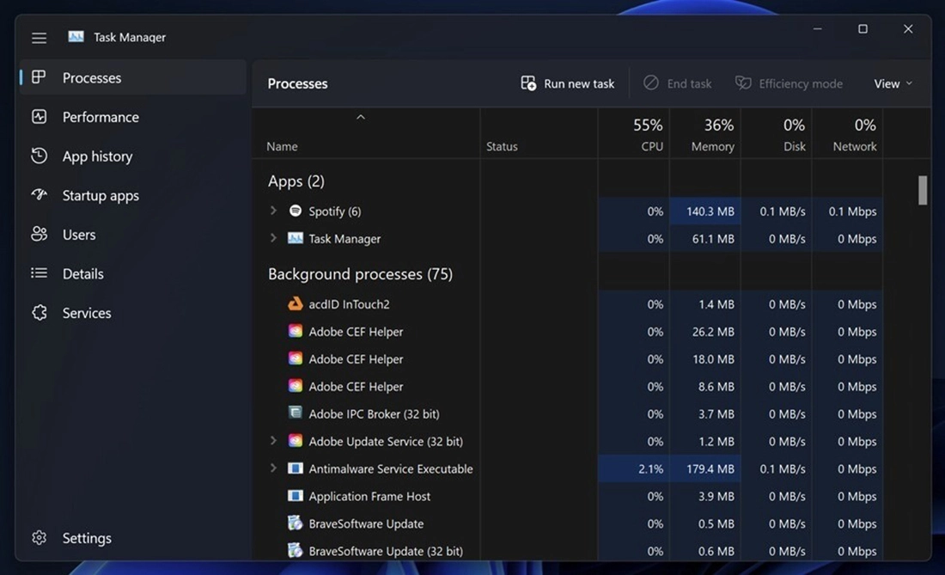
Task: Click the Users people icon
Action: click(40, 234)
